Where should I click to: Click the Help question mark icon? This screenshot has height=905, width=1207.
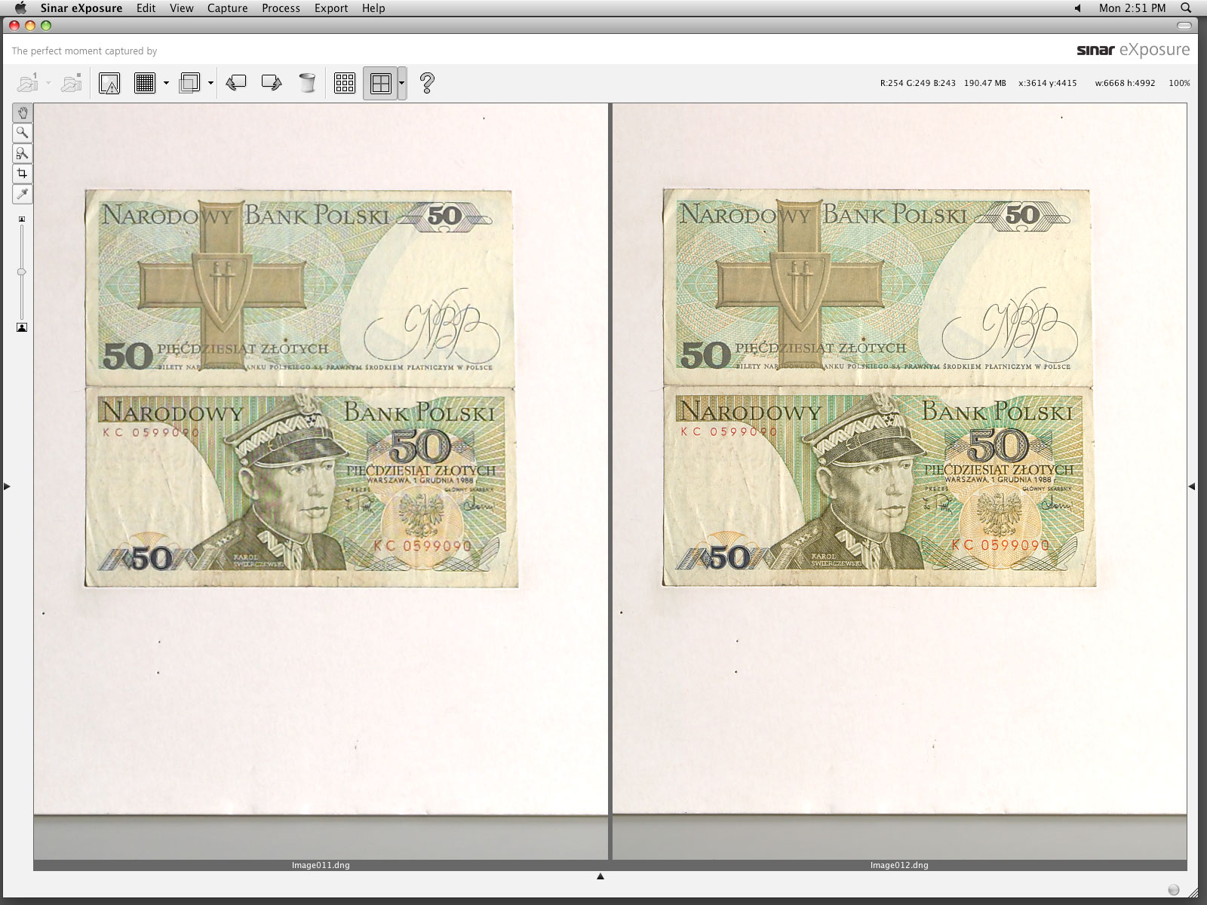tap(427, 82)
